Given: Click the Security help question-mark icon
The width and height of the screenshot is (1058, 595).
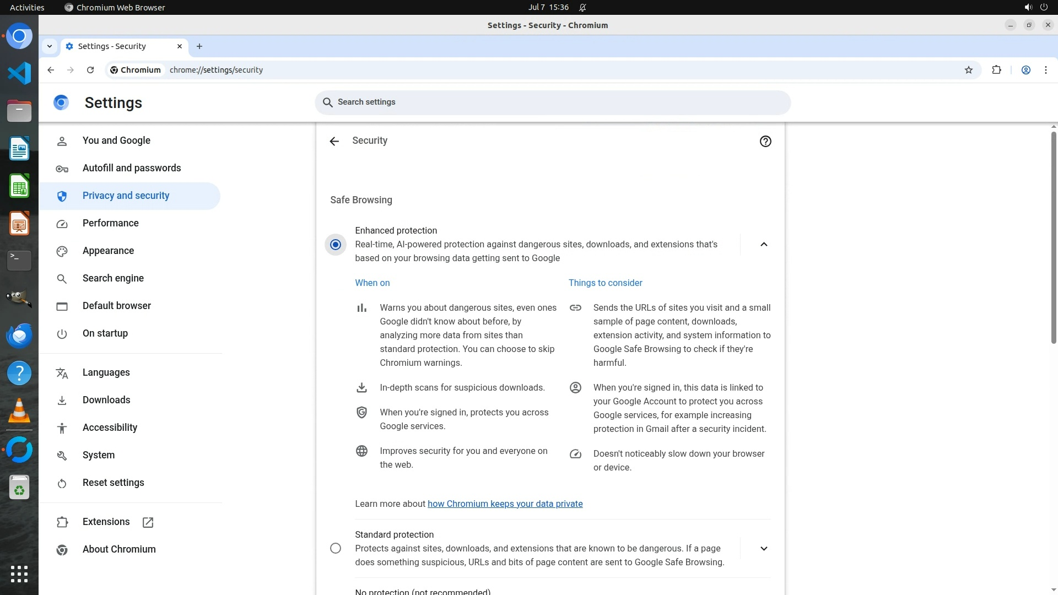Looking at the screenshot, I should [x=765, y=142].
